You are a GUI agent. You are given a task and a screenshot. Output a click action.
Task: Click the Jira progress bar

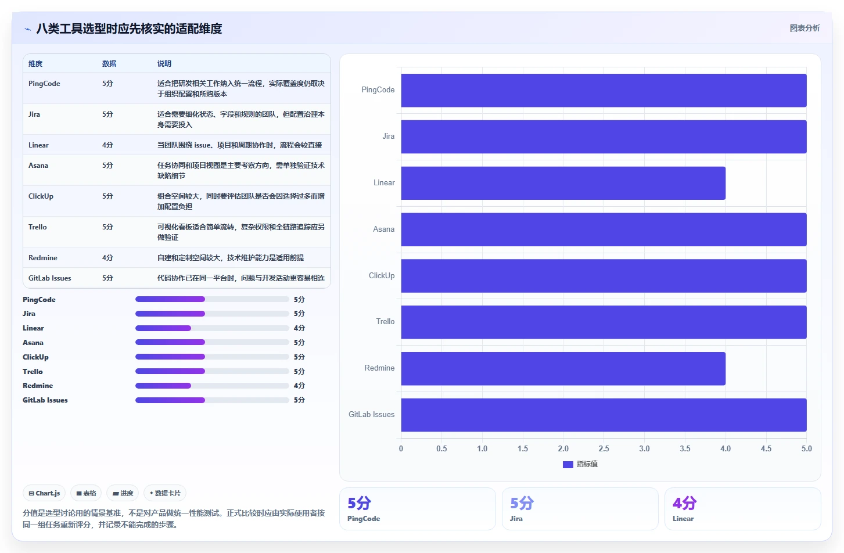click(212, 314)
